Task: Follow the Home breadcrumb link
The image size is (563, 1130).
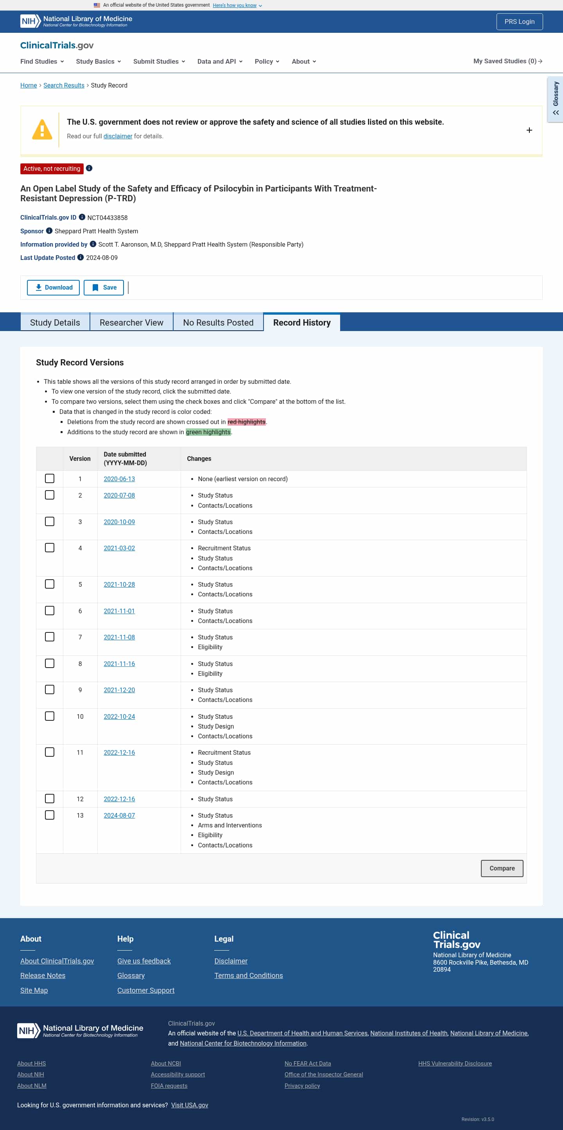Action: click(x=29, y=85)
